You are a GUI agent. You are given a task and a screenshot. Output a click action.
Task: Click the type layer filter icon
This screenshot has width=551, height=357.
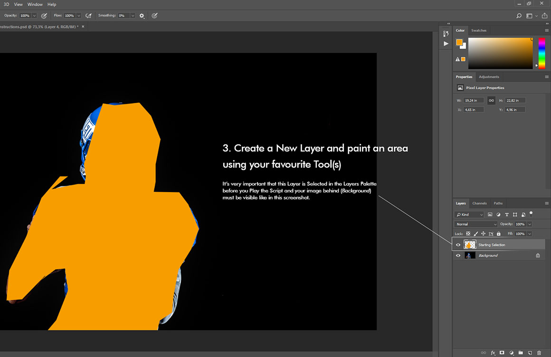[x=507, y=215]
